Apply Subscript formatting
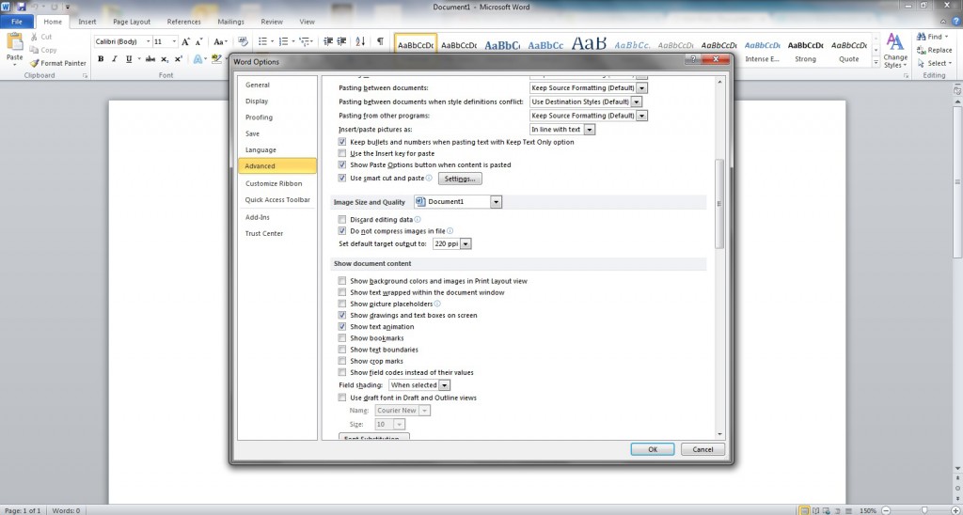Screen dimensions: 963x515 click(165, 59)
